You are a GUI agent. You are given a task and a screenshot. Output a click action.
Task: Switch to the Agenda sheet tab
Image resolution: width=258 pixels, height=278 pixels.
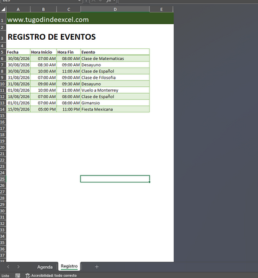tap(45, 267)
